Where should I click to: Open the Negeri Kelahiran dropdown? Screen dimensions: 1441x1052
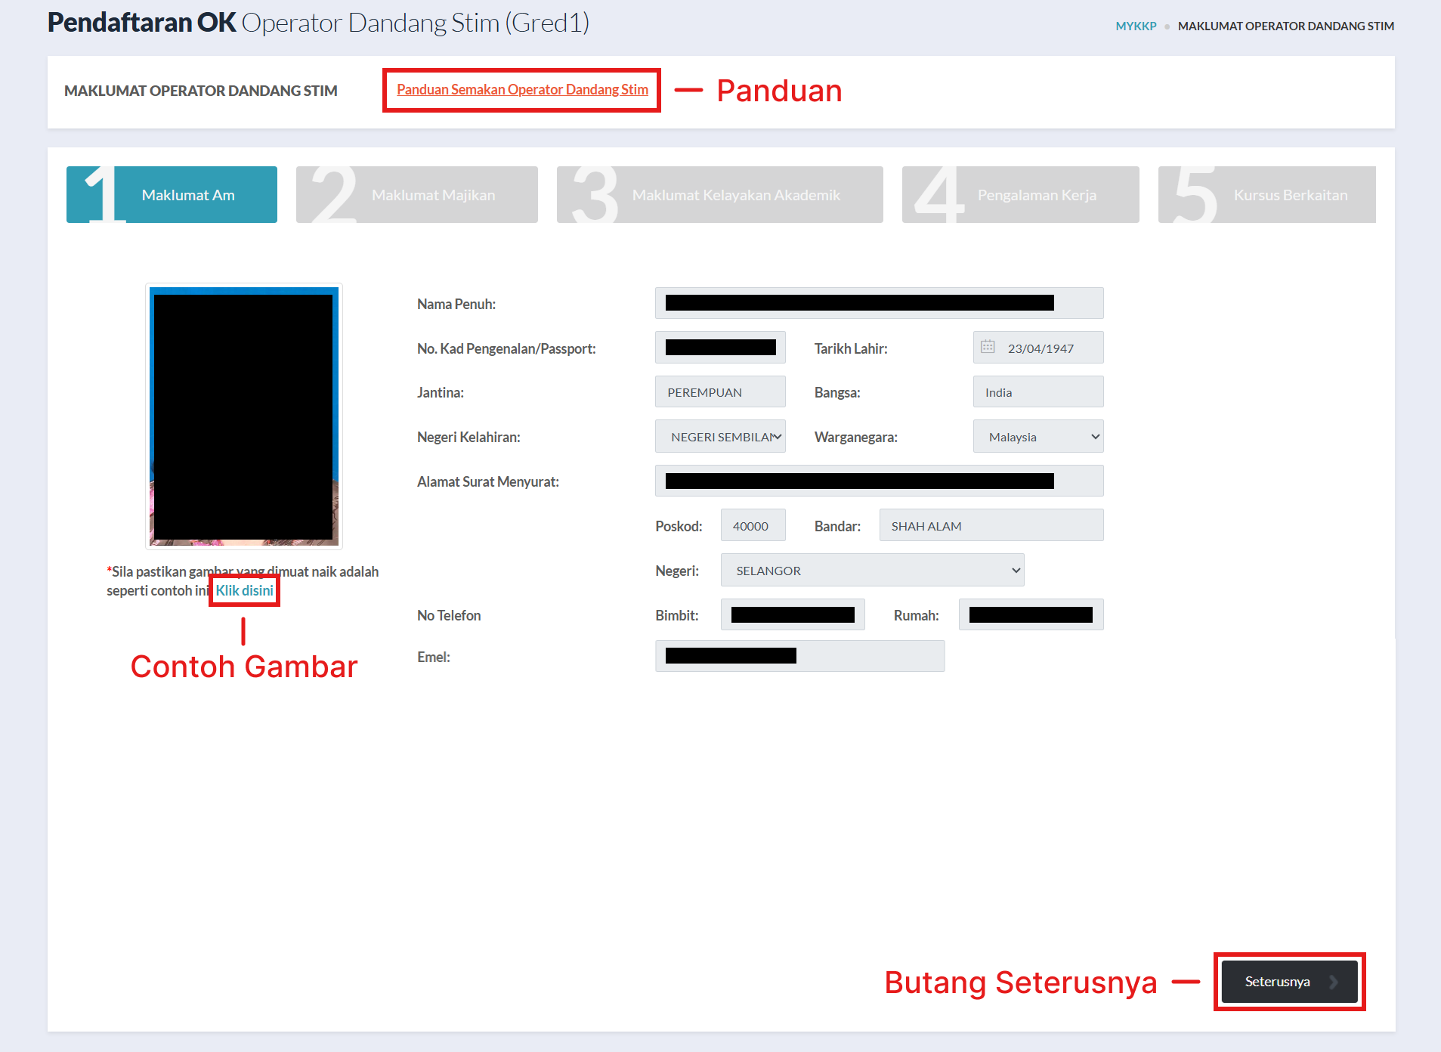click(x=719, y=437)
